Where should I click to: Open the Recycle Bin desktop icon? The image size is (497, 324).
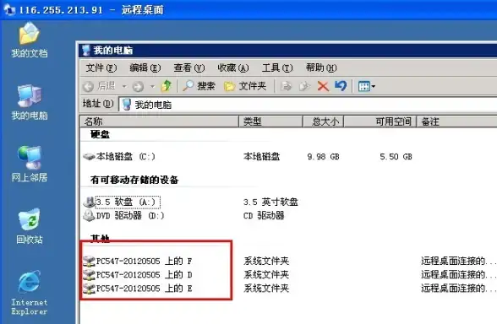tap(29, 226)
